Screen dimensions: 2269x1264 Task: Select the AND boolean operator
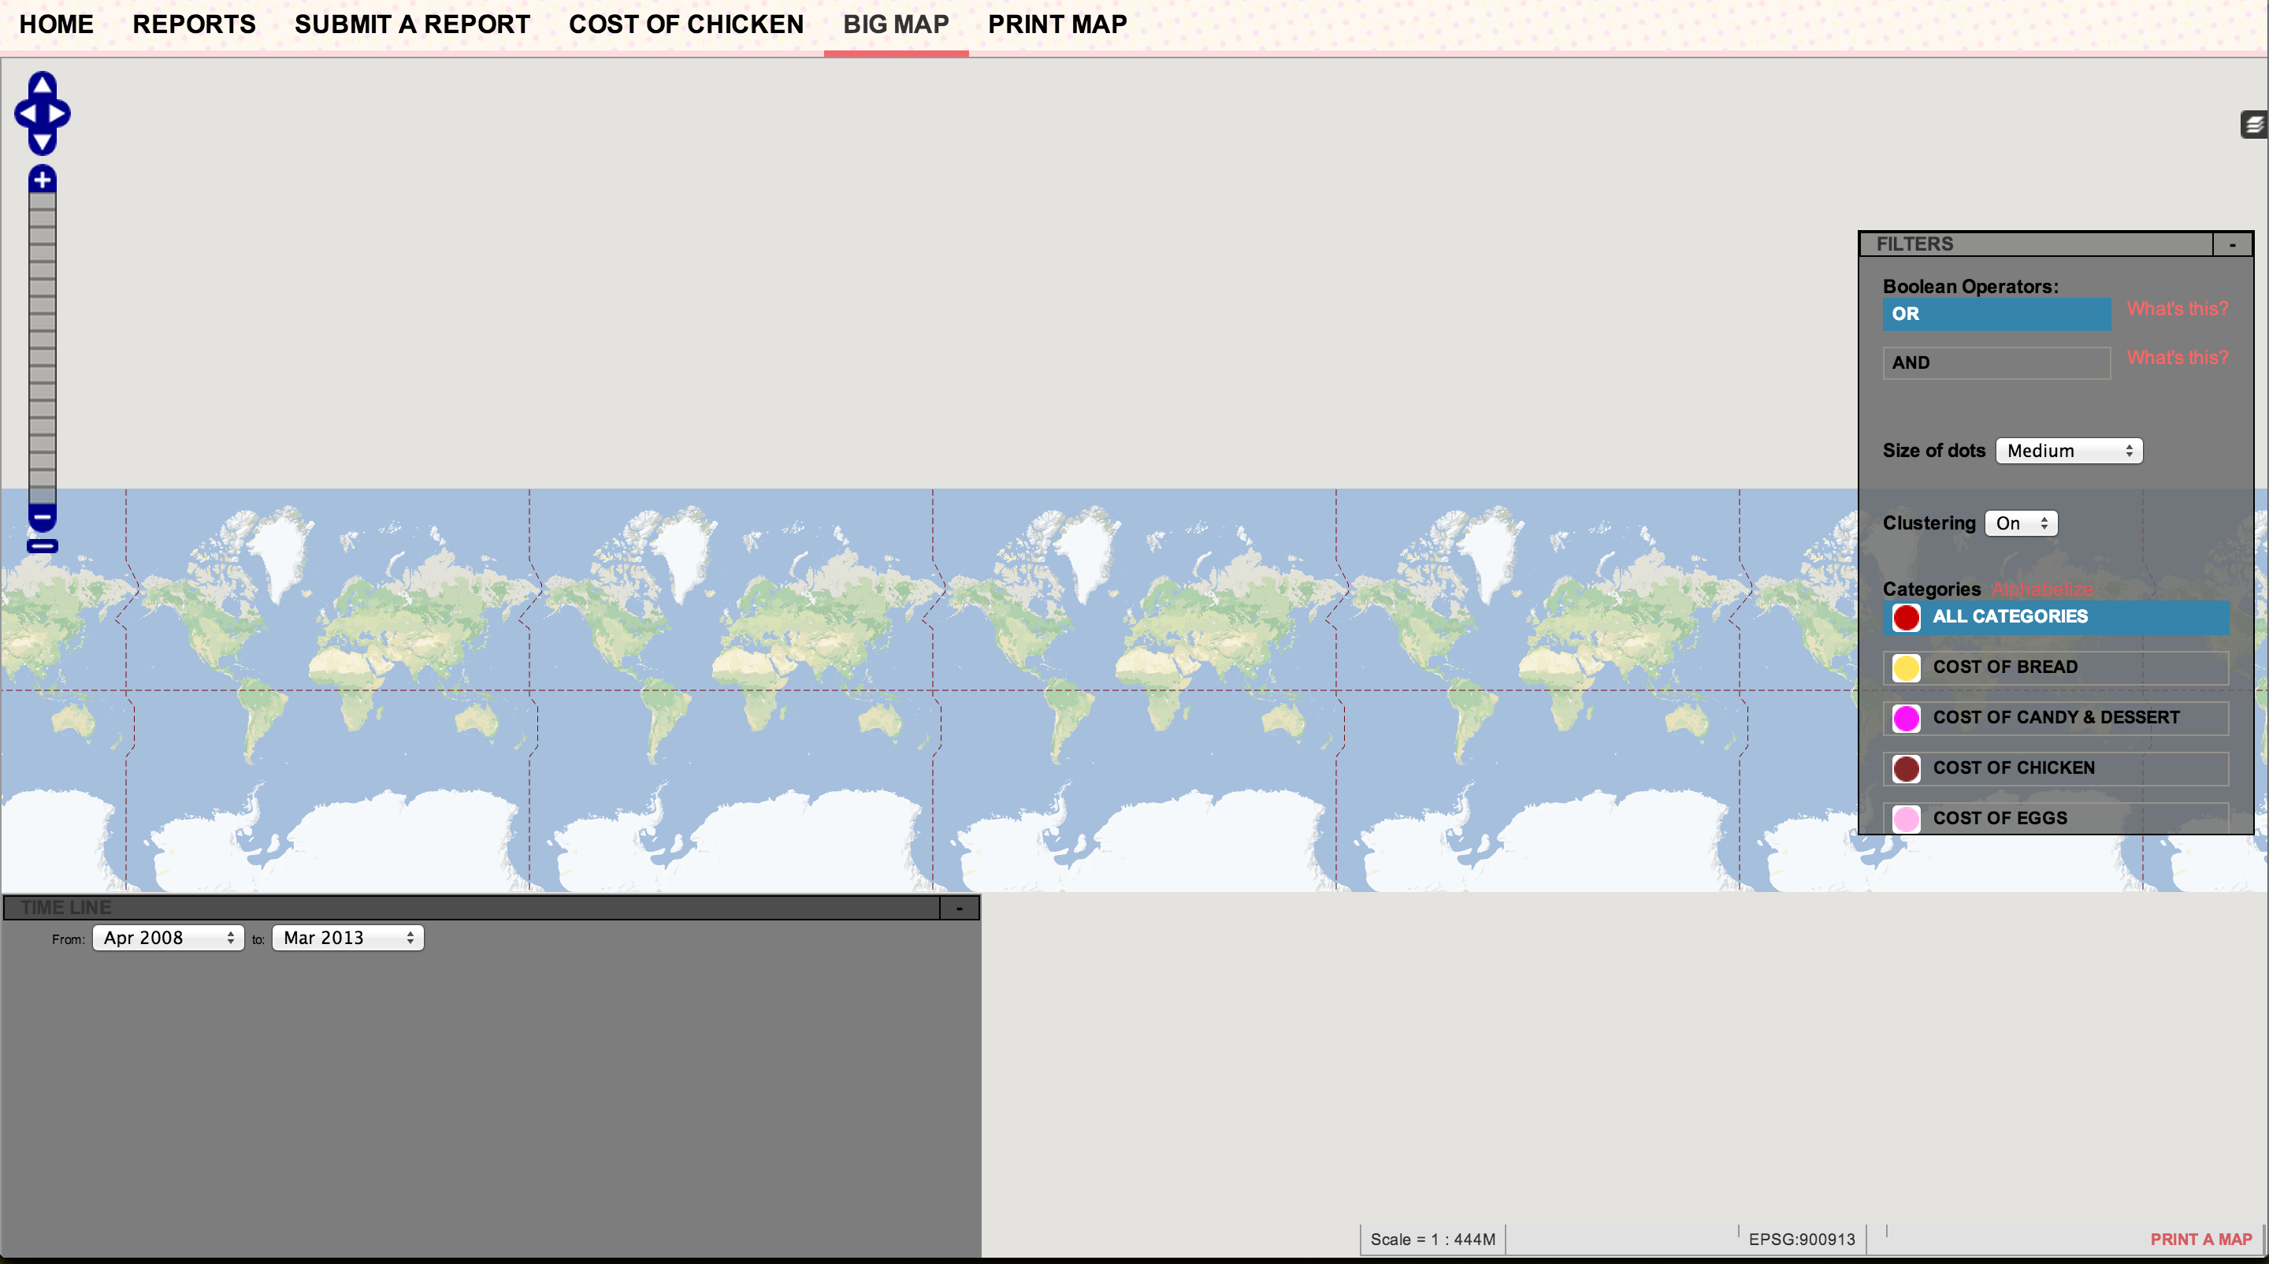[1996, 363]
